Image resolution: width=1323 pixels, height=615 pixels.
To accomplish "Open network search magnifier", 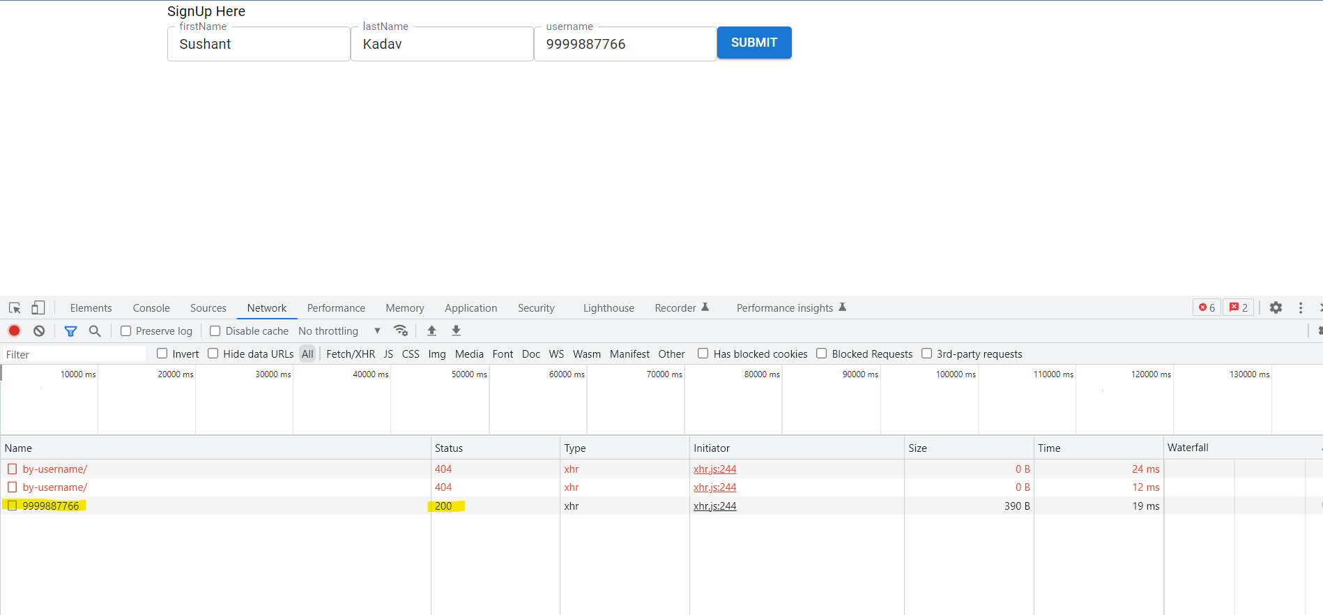I will (x=95, y=331).
